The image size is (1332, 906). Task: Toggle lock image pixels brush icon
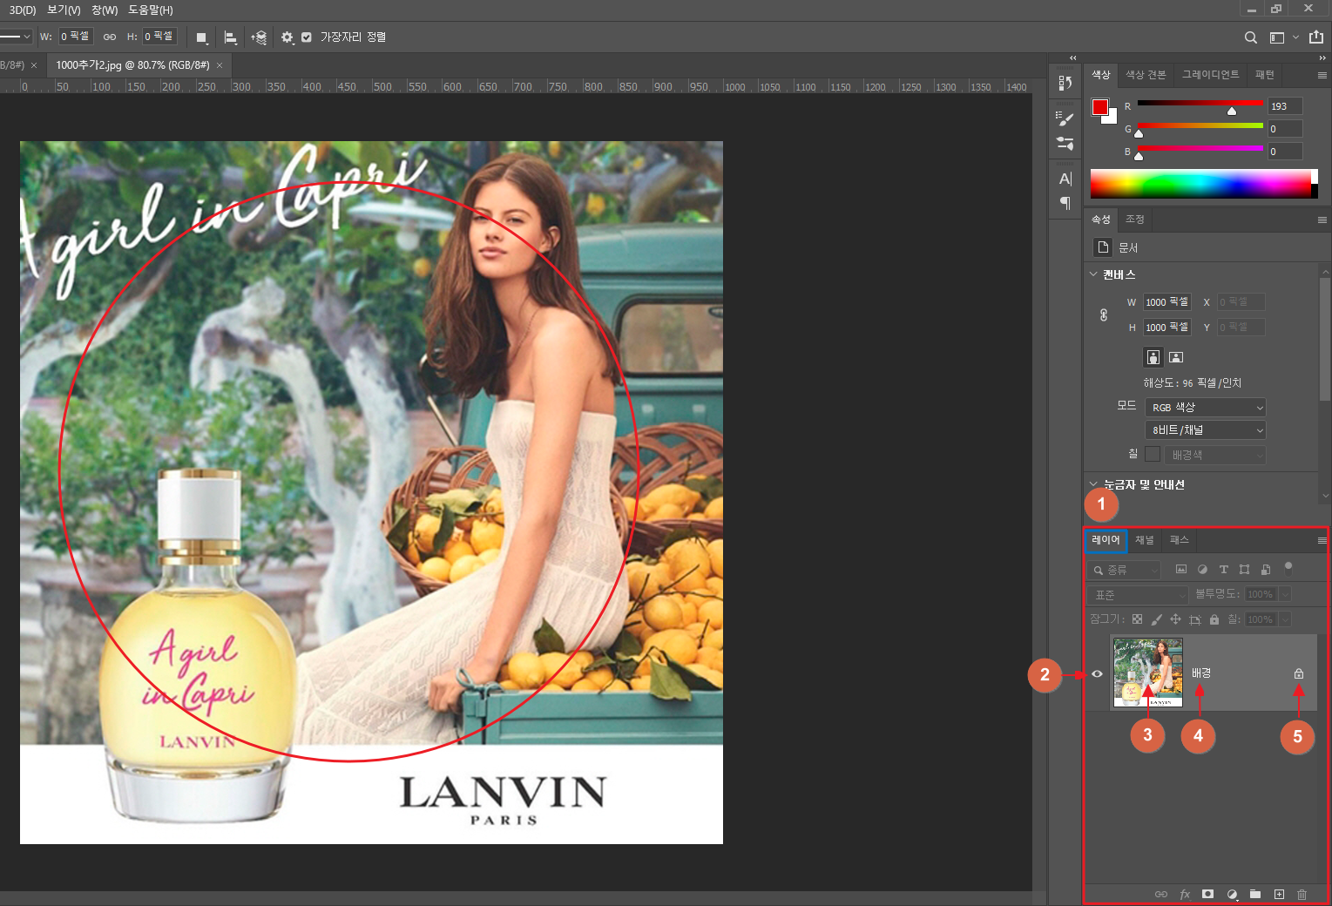pyautogui.click(x=1156, y=619)
